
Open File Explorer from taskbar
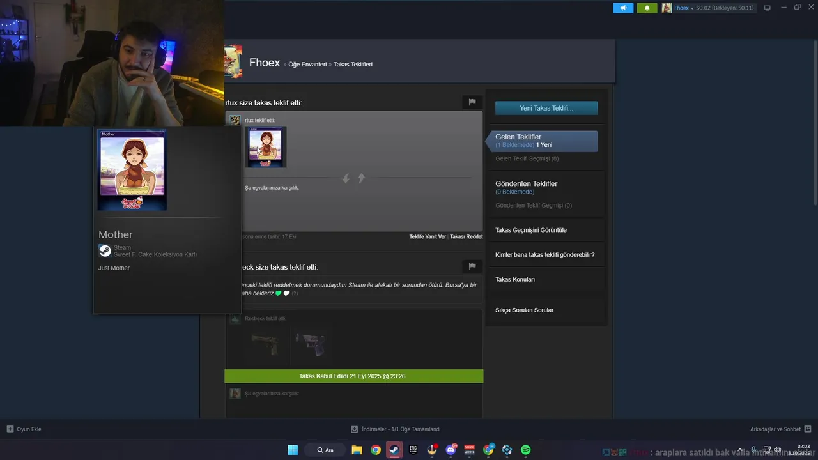click(357, 450)
